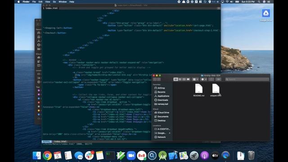Eject the Google drive in sidebar
The width and height of the screenshot is (288, 162).
(x=170, y=133)
